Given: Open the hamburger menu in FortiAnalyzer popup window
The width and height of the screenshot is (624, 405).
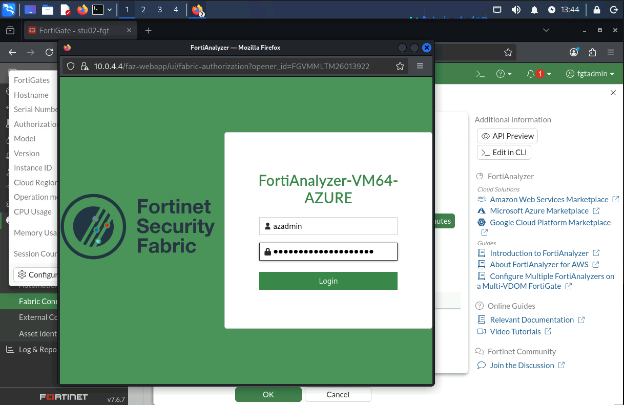Looking at the screenshot, I should [420, 66].
